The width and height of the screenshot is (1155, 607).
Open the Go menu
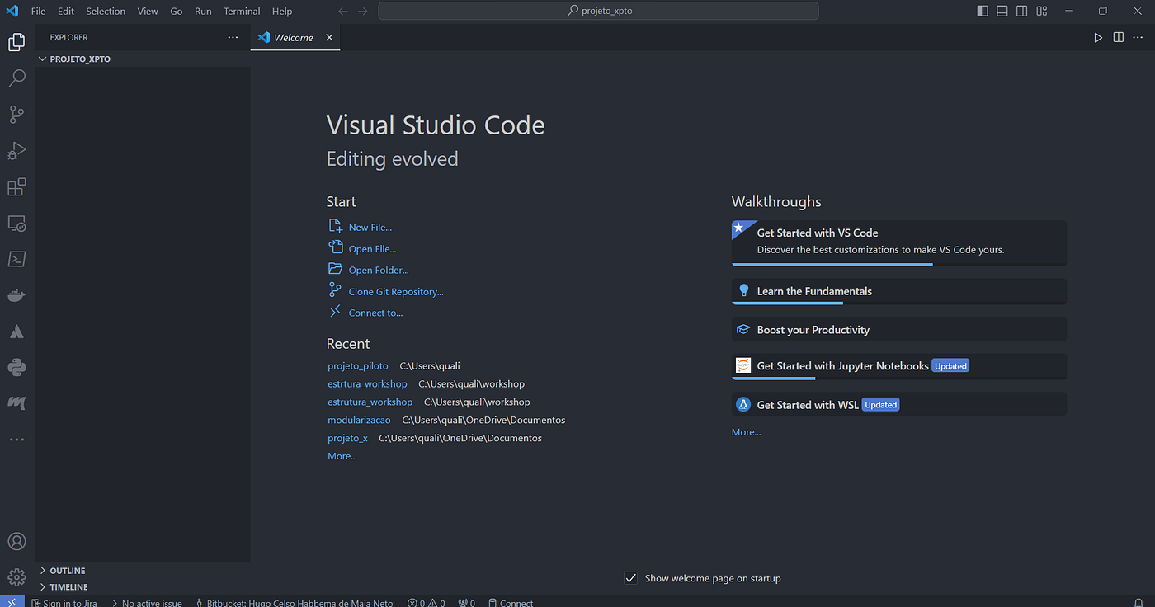[x=177, y=11]
